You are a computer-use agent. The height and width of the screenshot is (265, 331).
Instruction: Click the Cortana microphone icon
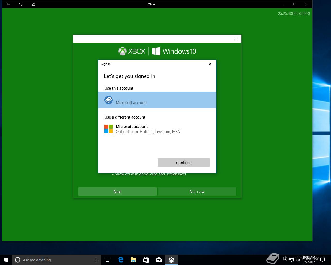point(96,260)
